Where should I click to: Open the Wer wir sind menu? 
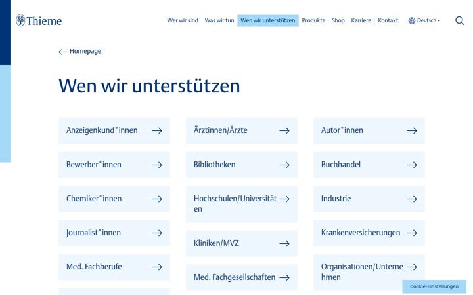(x=183, y=20)
